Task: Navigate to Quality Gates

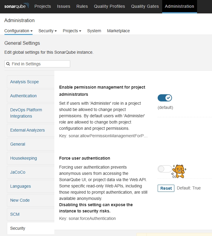Action: [x=145, y=6]
